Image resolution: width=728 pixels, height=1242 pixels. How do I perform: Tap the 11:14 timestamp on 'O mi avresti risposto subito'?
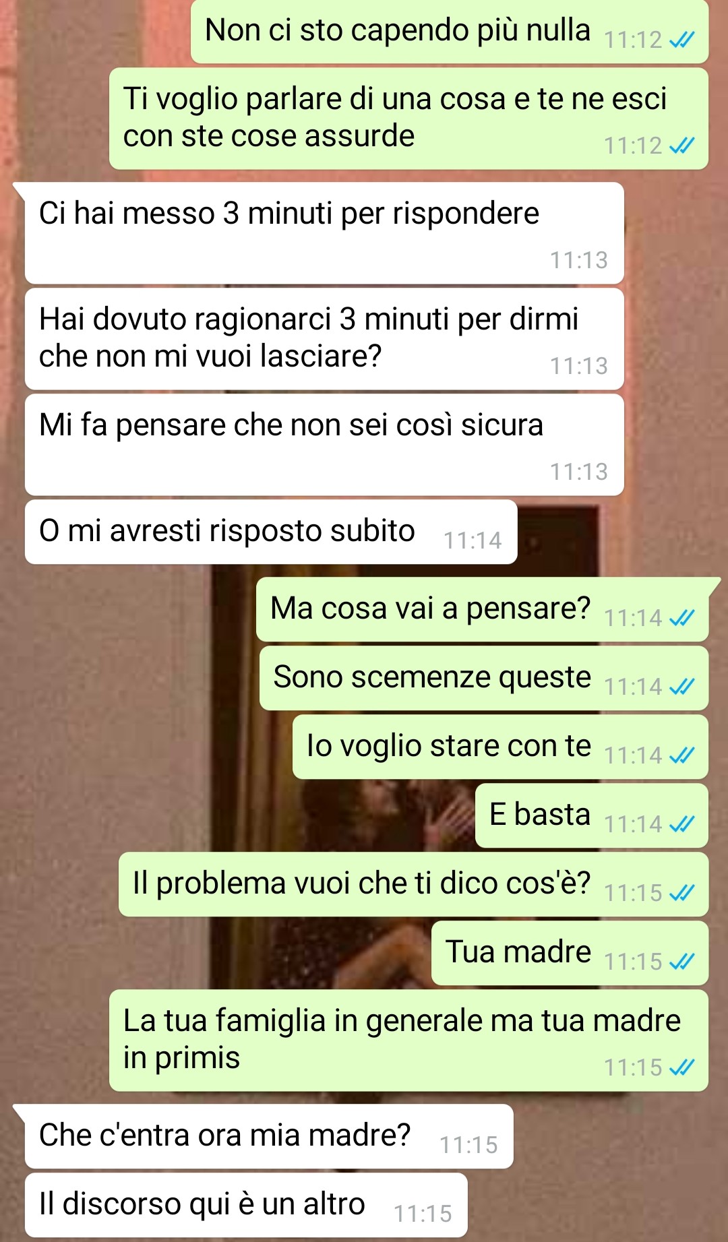473,540
